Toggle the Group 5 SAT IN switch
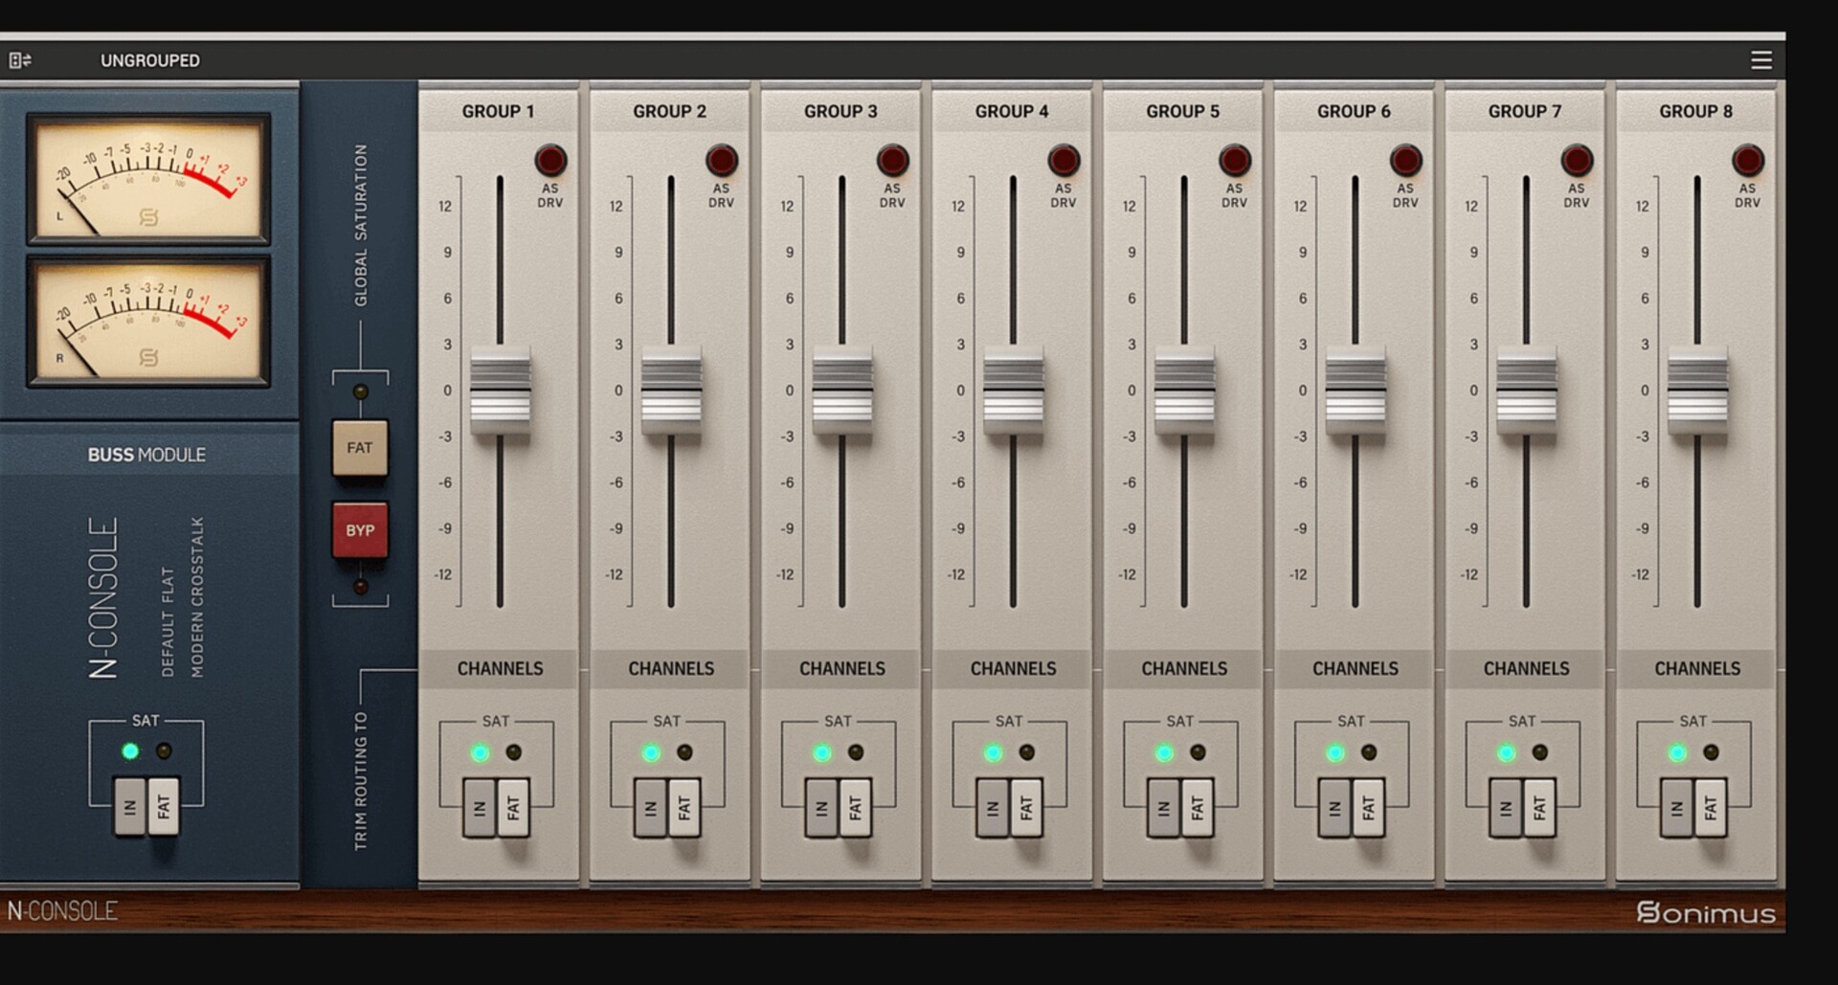The height and width of the screenshot is (985, 1838). pos(1164,808)
